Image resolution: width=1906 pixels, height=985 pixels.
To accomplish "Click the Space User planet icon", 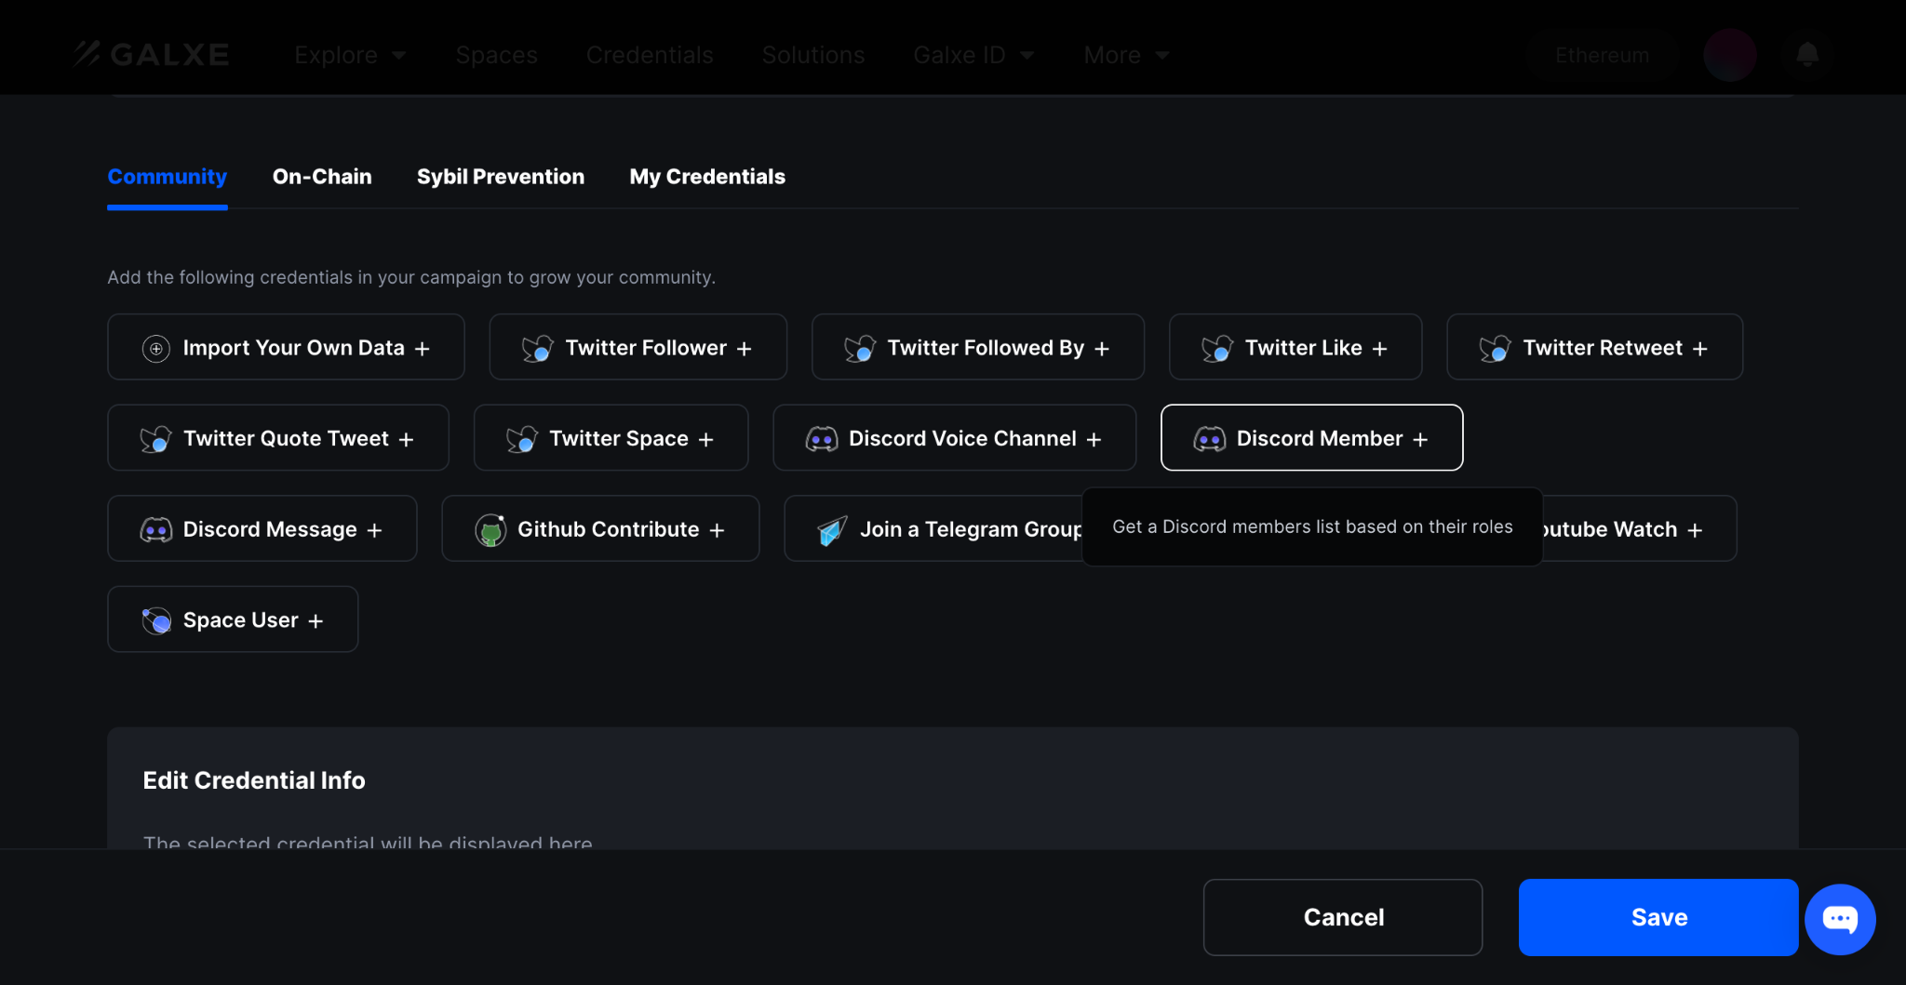I will [x=156, y=619].
